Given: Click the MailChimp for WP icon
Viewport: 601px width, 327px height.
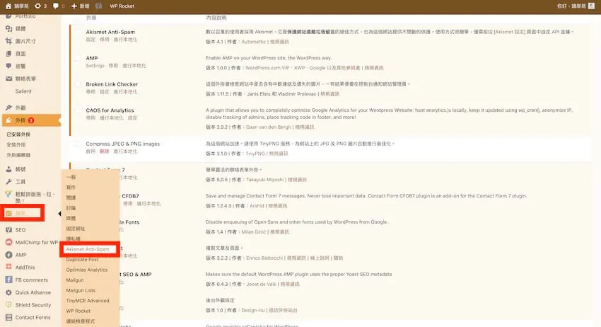Looking at the screenshot, I should coord(8,242).
